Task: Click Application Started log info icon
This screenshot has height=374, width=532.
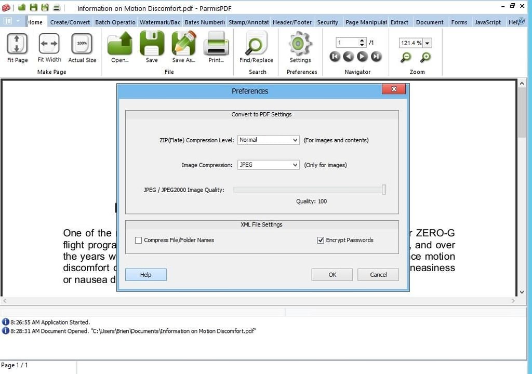Action: coord(5,322)
